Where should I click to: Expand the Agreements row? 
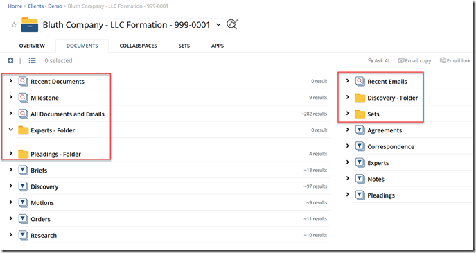(348, 130)
